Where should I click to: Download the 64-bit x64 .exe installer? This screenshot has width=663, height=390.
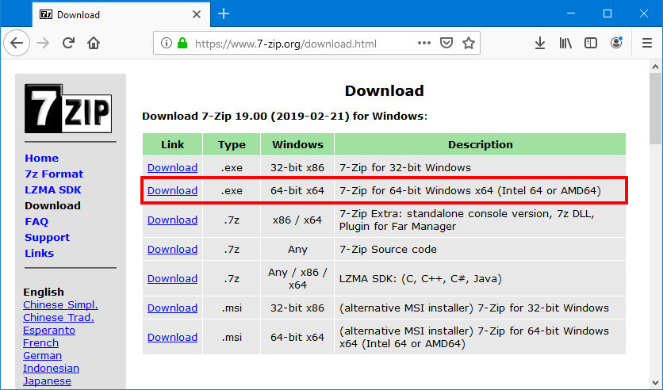click(x=172, y=190)
